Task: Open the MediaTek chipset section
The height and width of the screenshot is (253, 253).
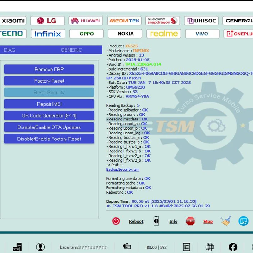Action: click(x=124, y=21)
